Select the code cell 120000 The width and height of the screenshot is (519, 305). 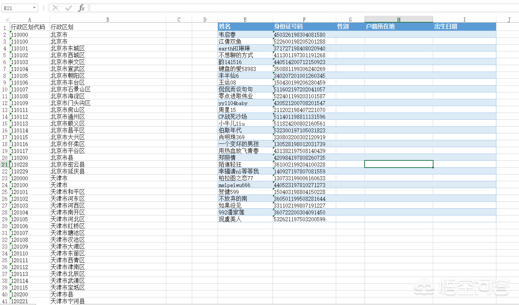click(x=30, y=178)
